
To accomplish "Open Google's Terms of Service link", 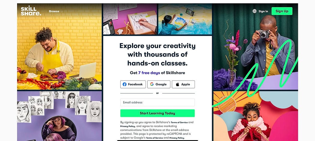I will point(154,138).
